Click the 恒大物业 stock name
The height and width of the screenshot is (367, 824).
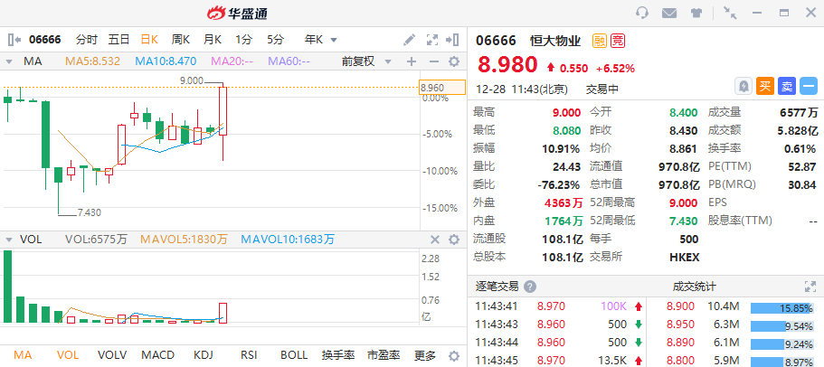555,41
